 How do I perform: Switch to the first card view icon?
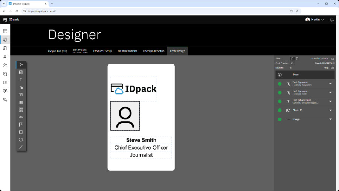pos(292,59)
